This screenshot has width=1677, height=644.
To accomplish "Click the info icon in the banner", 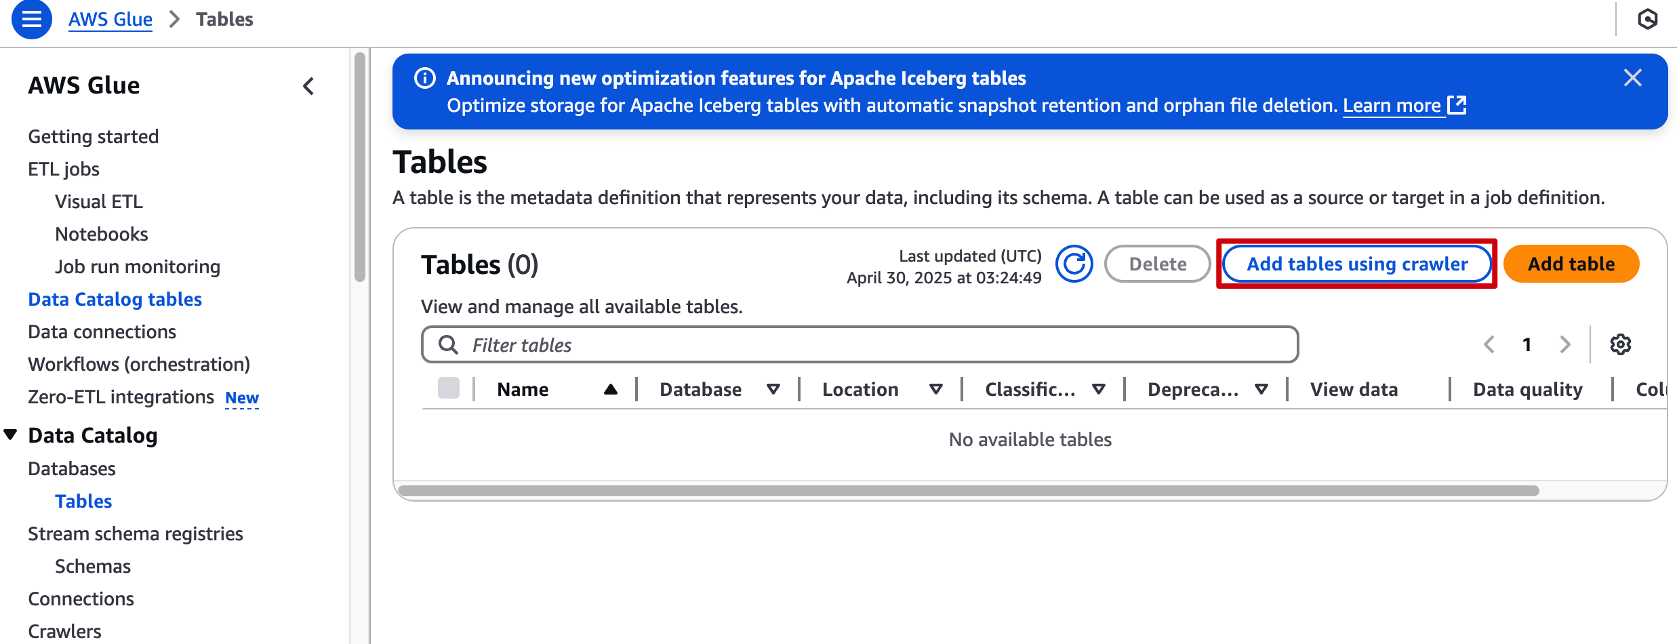I will pyautogui.click(x=425, y=78).
